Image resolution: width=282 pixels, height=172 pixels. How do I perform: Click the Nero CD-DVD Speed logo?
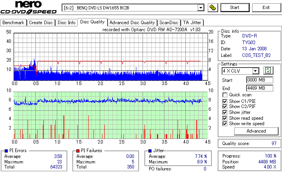click(x=28, y=7)
